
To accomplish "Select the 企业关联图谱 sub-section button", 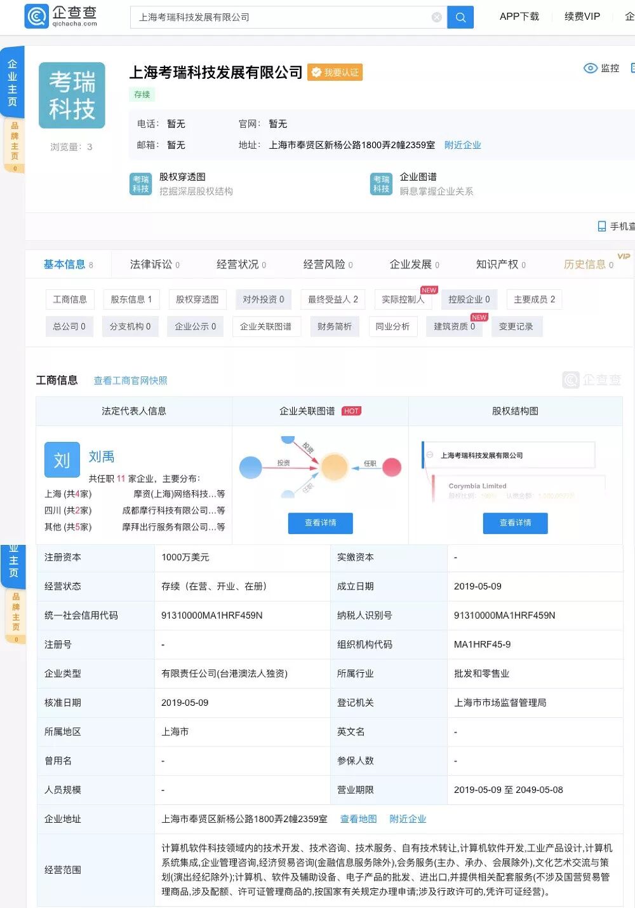I will (x=265, y=327).
